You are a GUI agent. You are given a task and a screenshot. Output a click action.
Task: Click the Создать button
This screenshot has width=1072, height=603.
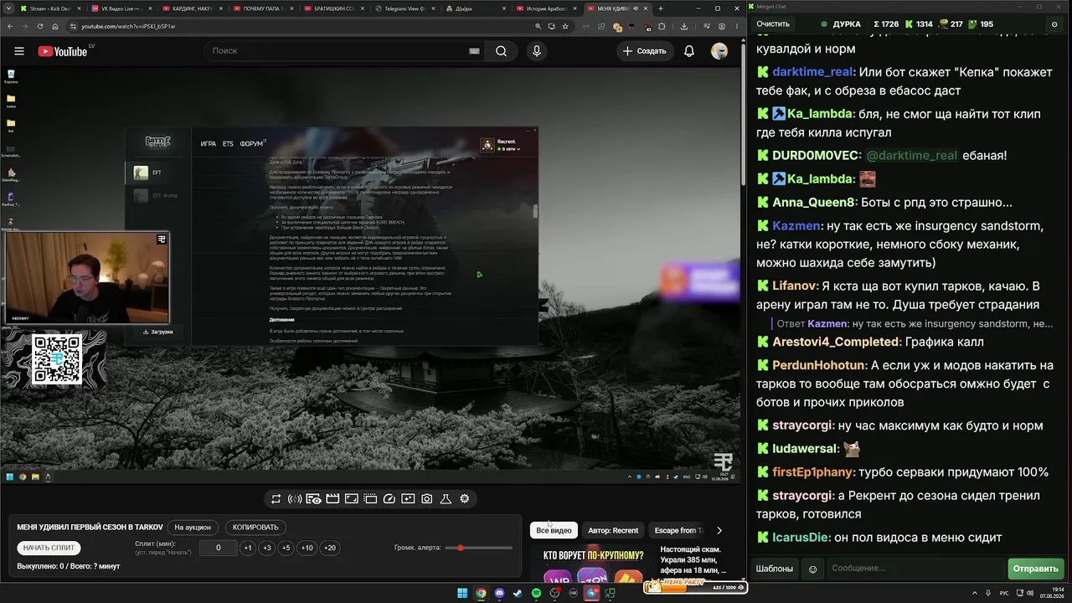click(644, 51)
